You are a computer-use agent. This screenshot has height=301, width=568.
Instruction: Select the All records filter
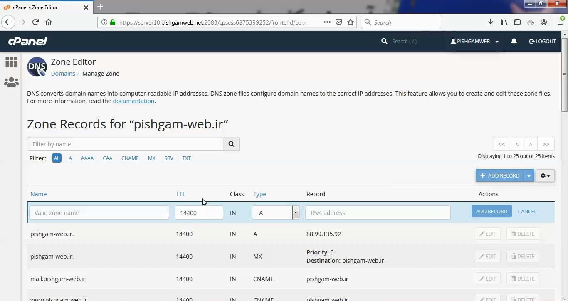coord(57,158)
